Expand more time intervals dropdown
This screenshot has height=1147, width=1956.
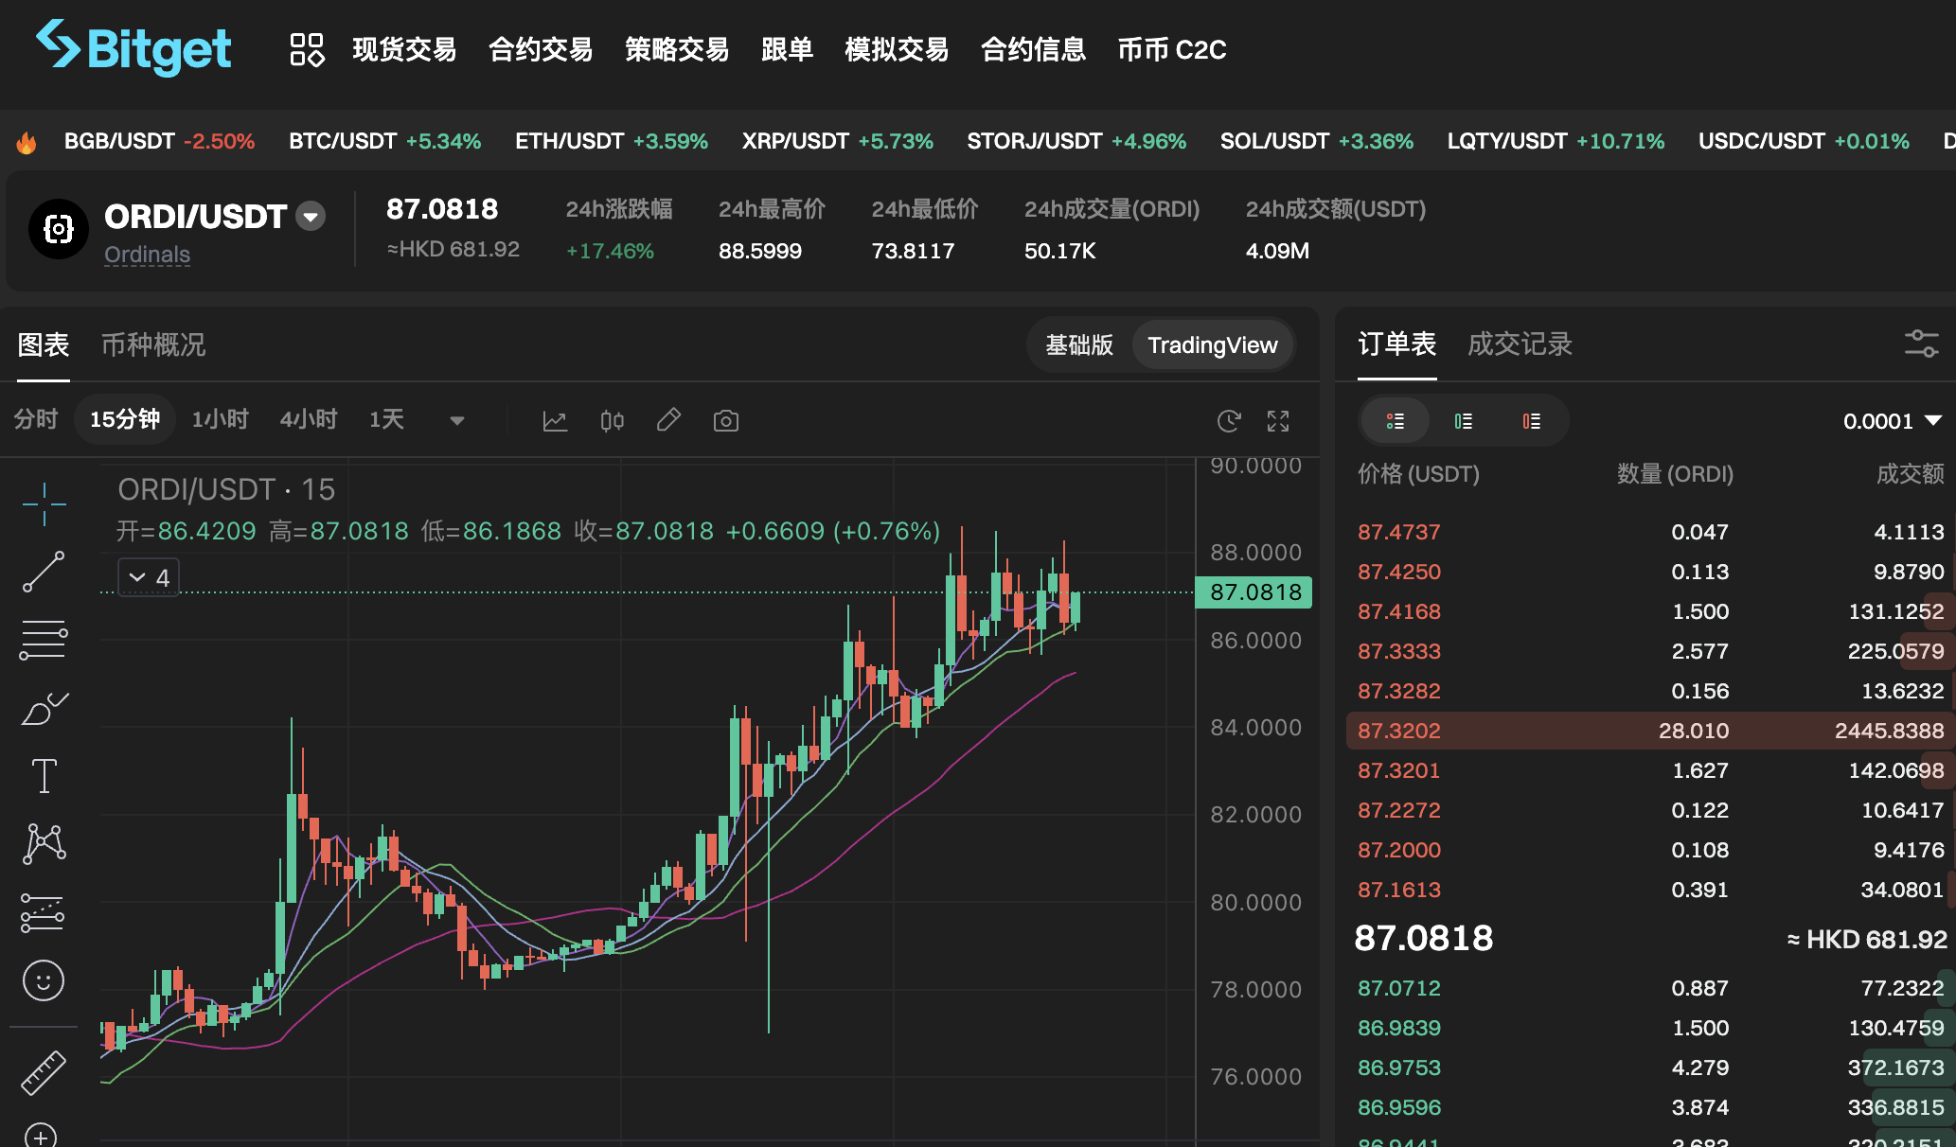point(457,420)
